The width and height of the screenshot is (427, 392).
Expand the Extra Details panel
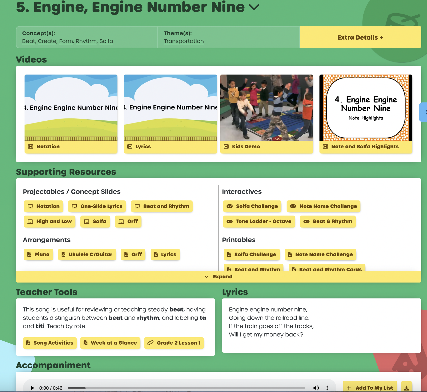pos(360,37)
